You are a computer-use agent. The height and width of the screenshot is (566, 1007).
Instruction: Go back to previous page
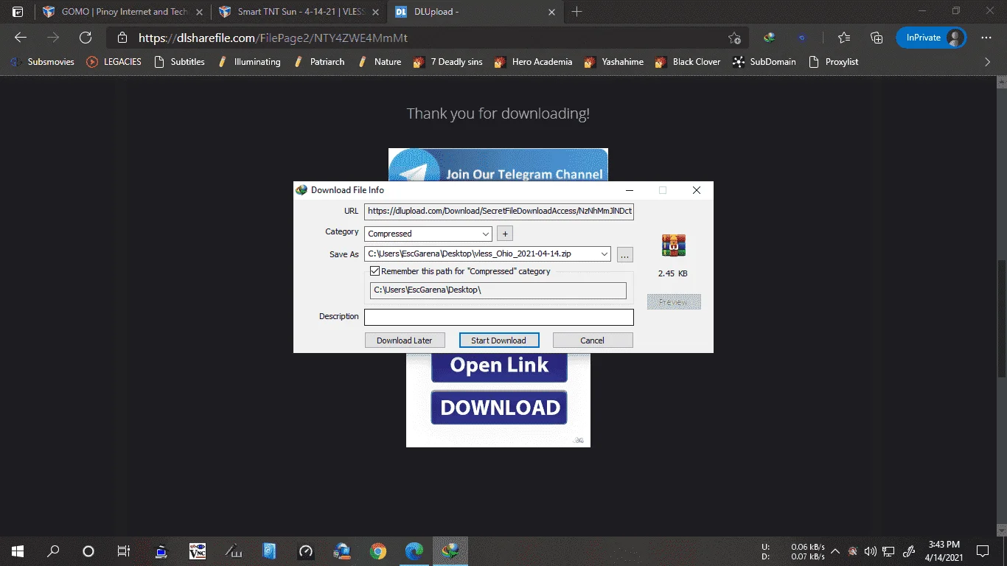coord(21,38)
